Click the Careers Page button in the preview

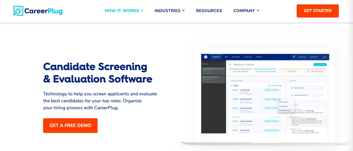(x=320, y=64)
